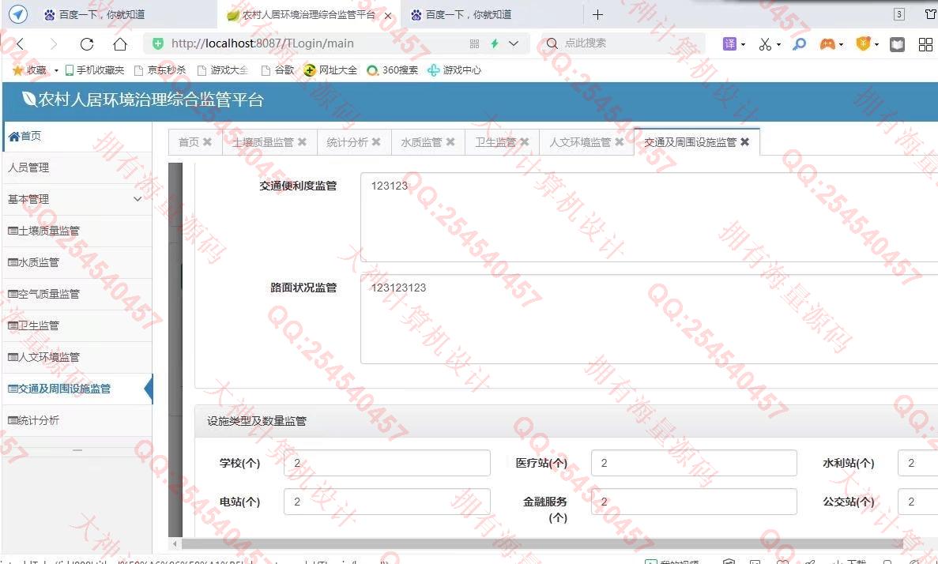Go to browser home page icon

(x=120, y=43)
